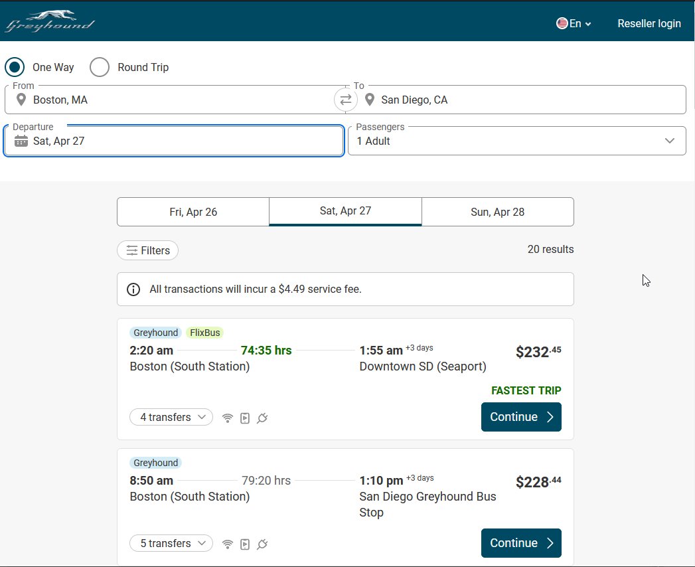Click the entertainment icon on the 2:20 am trip
Viewport: 695px width, 567px height.
(245, 418)
